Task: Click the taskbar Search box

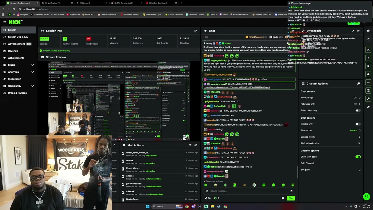Action: [x=167, y=206]
